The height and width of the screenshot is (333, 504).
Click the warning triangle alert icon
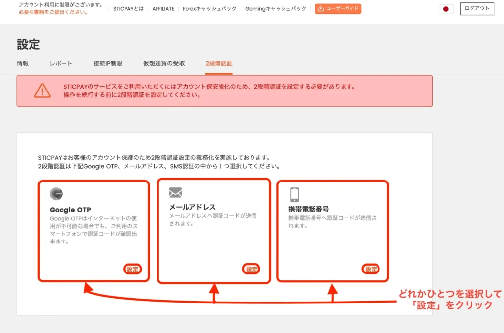click(x=42, y=91)
